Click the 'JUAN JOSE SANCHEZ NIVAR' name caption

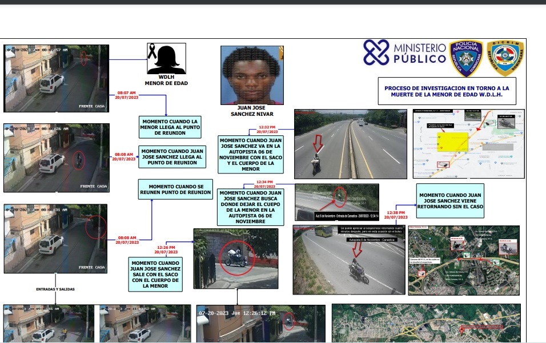coord(252,111)
